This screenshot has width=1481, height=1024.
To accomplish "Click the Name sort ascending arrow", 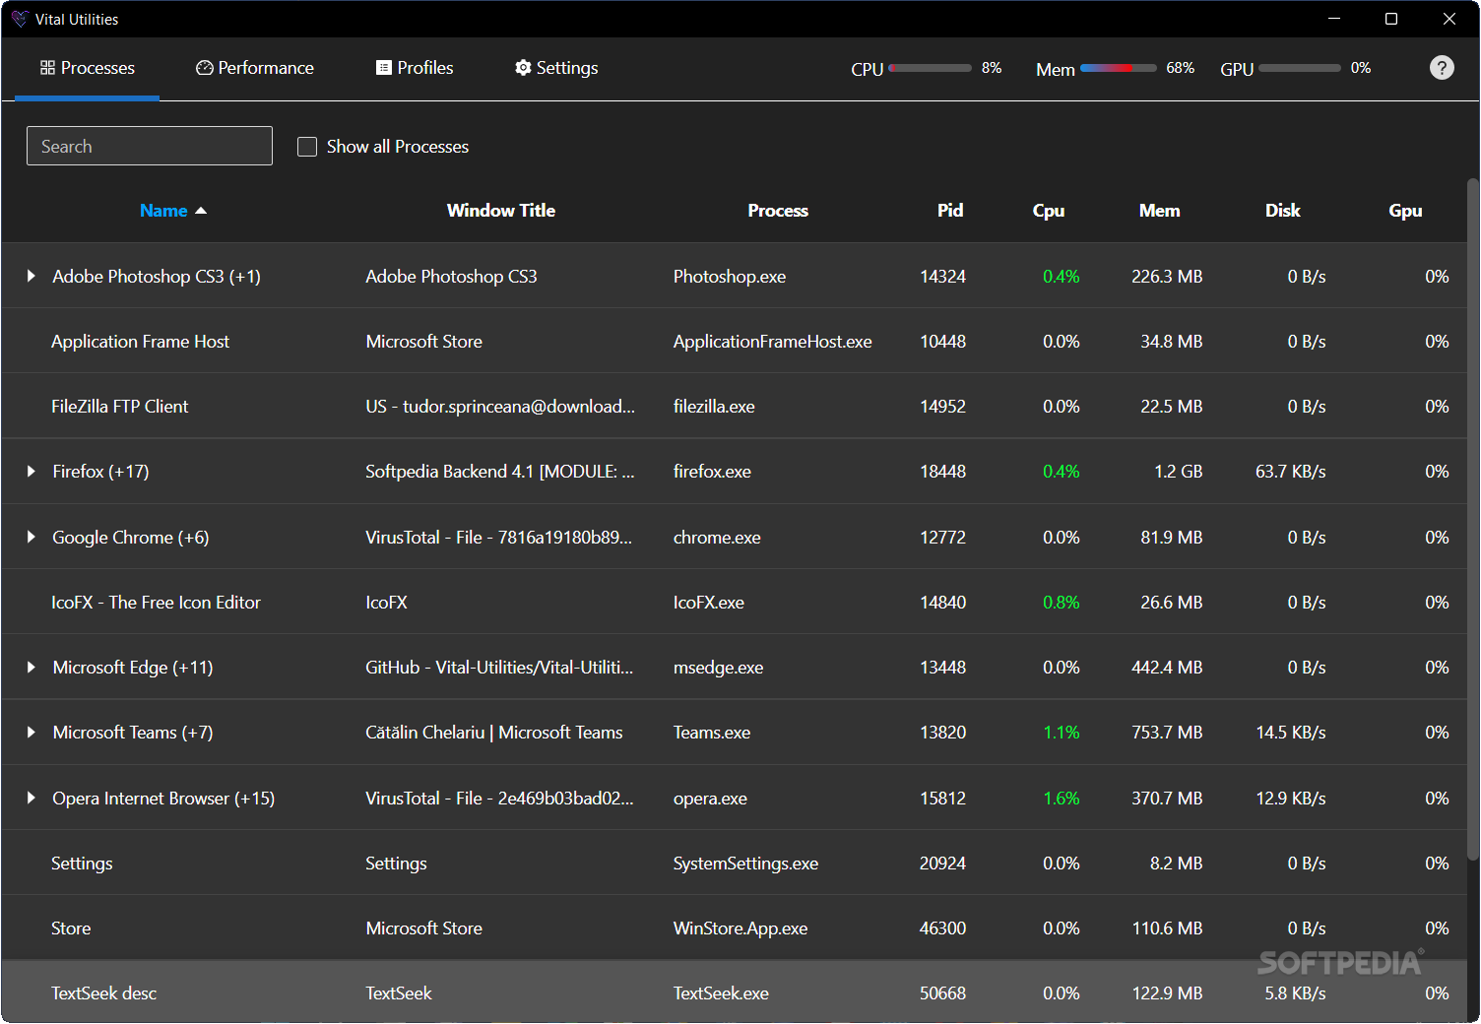I will 201,211.
